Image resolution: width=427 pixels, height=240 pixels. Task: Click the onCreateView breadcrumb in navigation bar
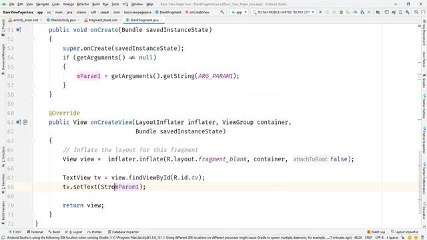(x=197, y=12)
